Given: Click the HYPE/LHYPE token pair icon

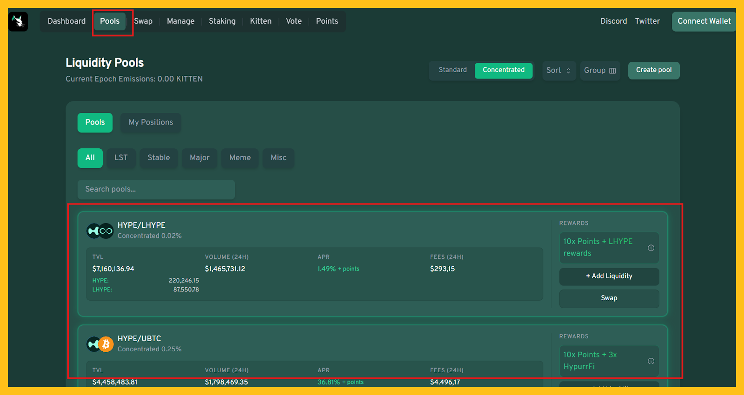Looking at the screenshot, I should coord(100,230).
